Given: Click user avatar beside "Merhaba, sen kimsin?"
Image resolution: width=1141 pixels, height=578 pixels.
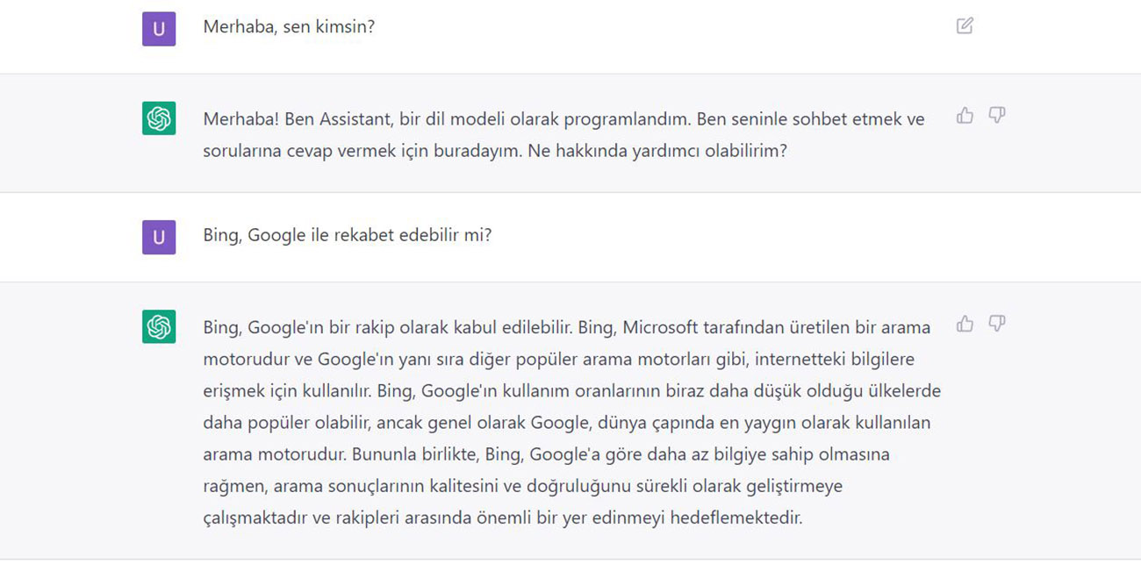Looking at the screenshot, I should [159, 28].
